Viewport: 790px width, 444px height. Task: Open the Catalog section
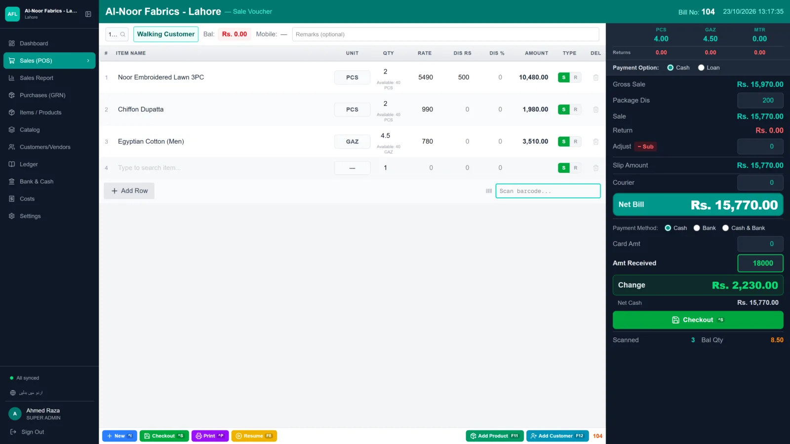[49, 130]
